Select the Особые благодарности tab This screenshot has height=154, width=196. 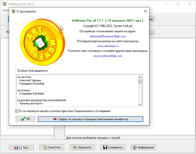click(32, 71)
